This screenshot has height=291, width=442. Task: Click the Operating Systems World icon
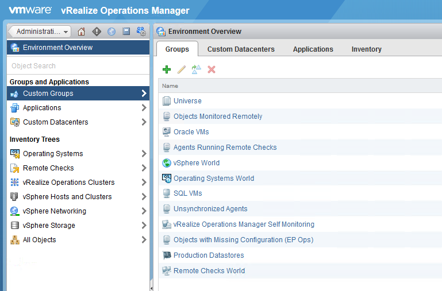point(167,178)
